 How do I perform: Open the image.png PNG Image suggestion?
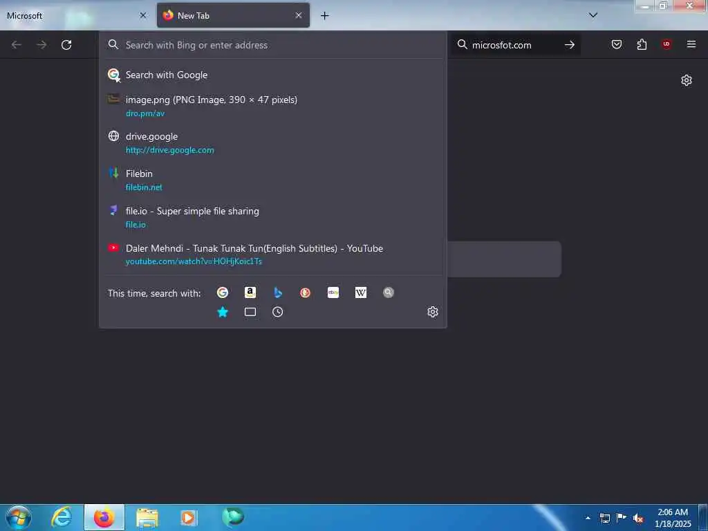(x=272, y=106)
